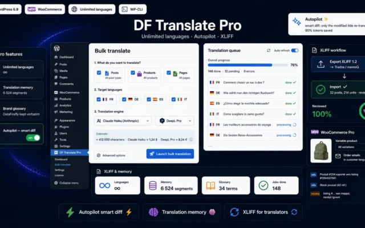Click the Comments item in WordPress sidebar
The image size is (365, 228).
(64, 84)
